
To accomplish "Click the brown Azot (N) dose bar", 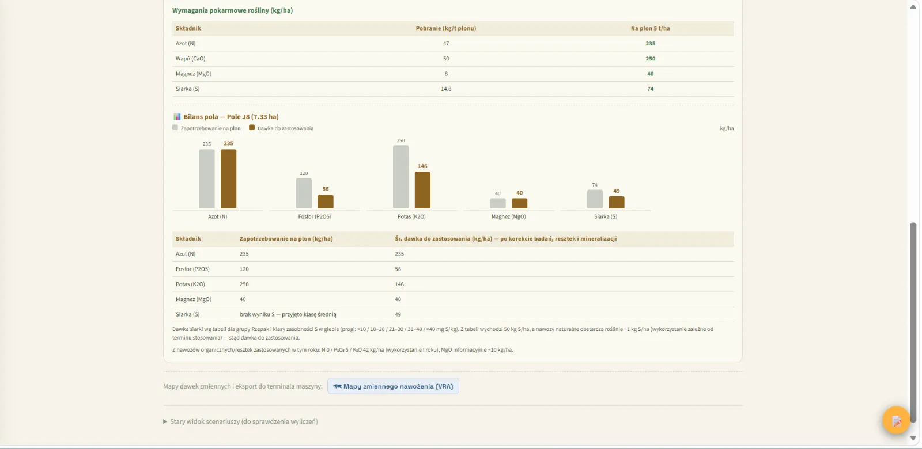I will click(x=228, y=179).
